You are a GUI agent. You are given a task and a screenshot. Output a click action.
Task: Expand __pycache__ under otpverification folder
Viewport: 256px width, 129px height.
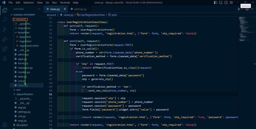pyautogui.click(x=16, y=98)
